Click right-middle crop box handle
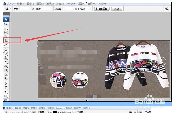 tap(171, 51)
